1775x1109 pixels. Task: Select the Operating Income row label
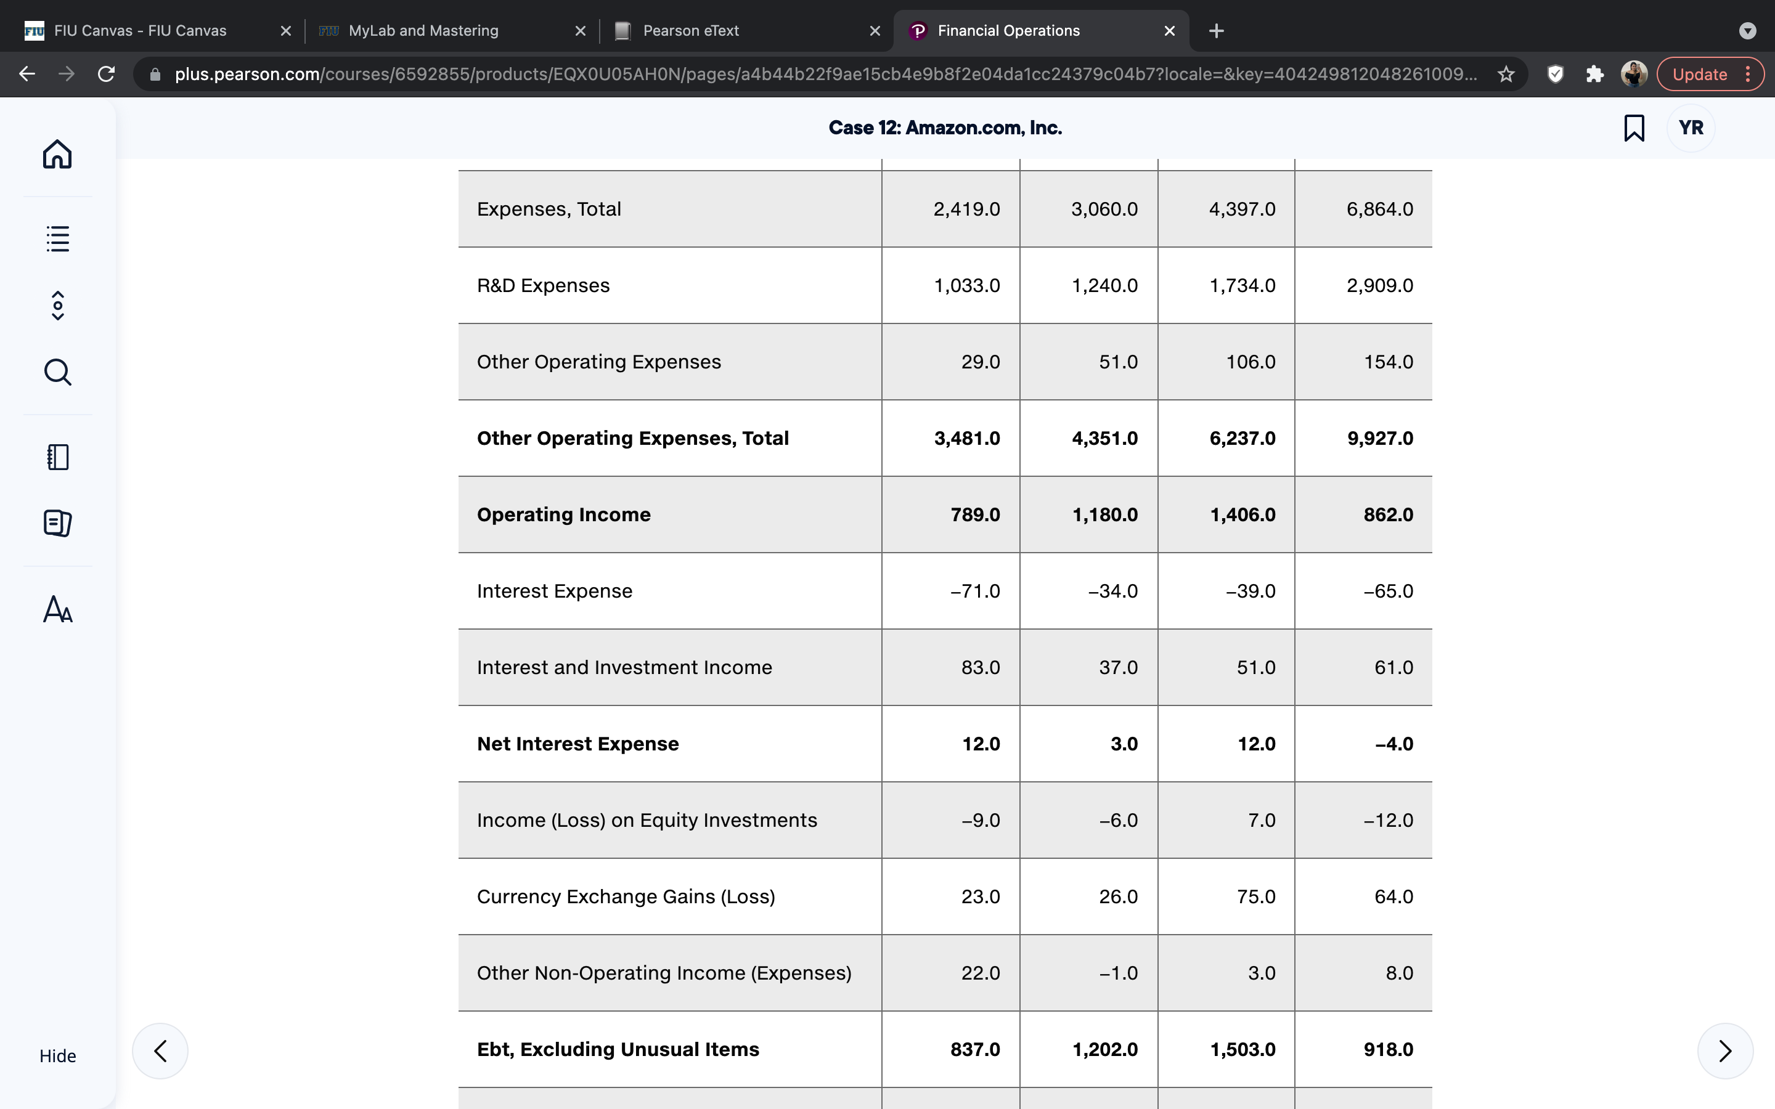(563, 514)
